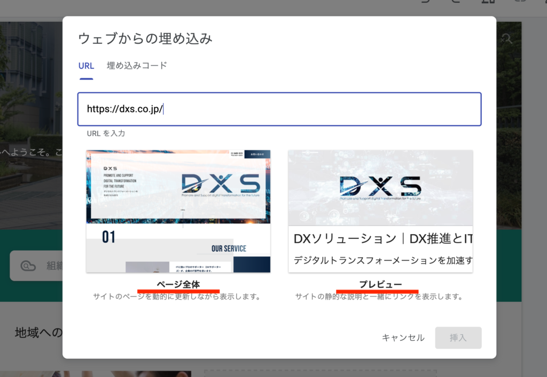Click the ページ全体 description text
The width and height of the screenshot is (547, 377).
click(x=177, y=296)
